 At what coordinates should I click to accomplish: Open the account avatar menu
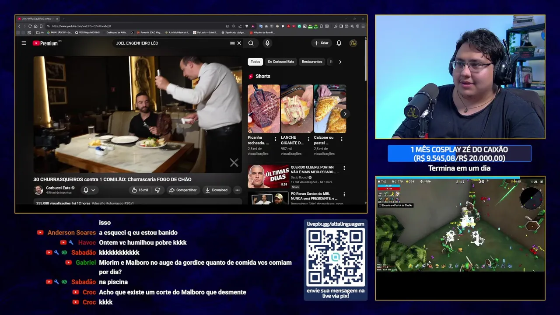[x=353, y=43]
